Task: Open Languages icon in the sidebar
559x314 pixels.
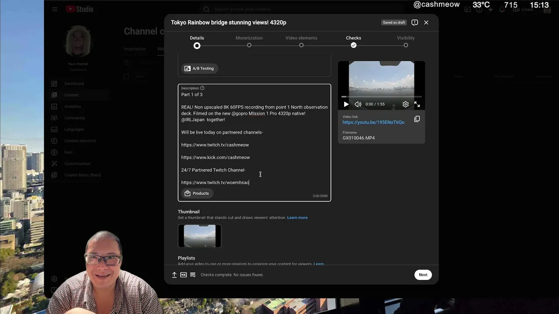Action: 54,129
